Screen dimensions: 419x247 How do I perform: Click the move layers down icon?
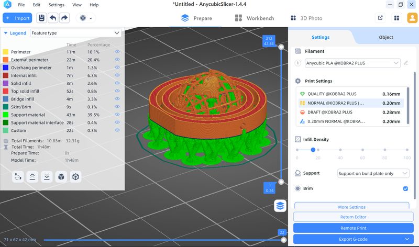[x=47, y=177]
